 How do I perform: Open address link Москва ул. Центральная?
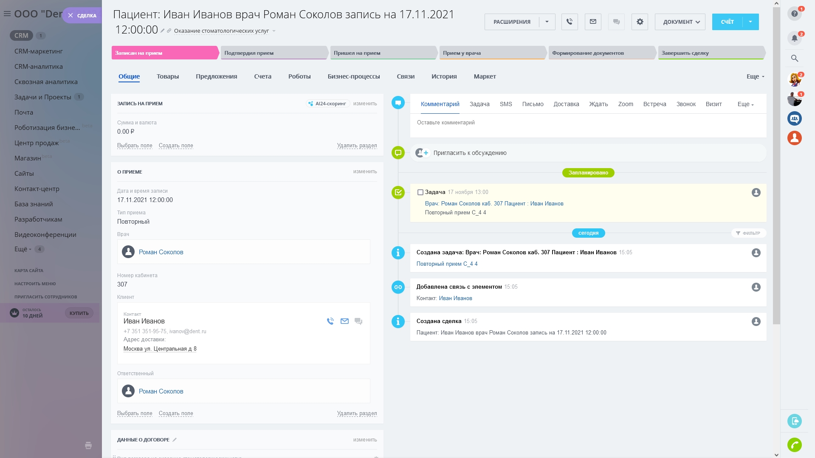coord(160,349)
